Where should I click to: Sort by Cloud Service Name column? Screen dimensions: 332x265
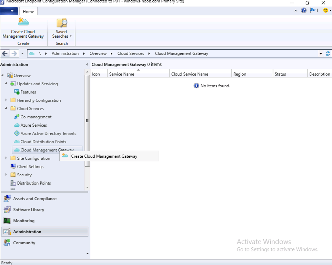[x=201, y=74]
